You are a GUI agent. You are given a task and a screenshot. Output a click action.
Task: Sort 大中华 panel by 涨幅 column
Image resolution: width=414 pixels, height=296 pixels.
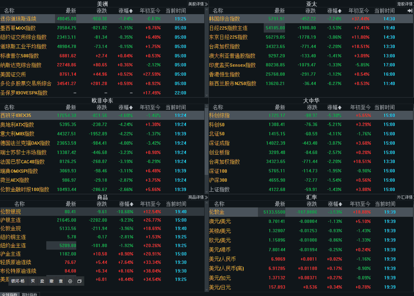click(x=335, y=107)
